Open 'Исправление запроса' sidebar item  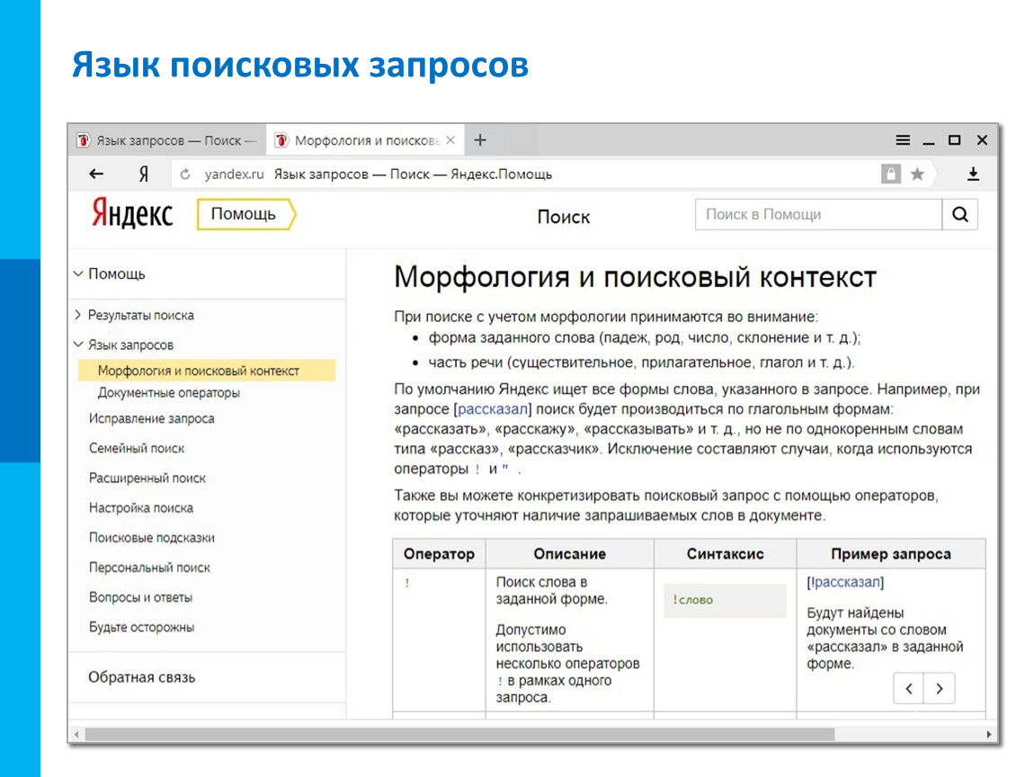pos(152,418)
